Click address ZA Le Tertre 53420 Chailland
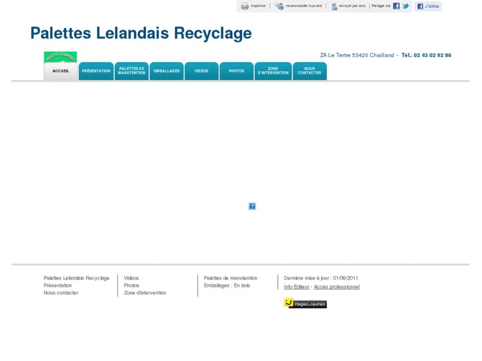 (x=357, y=55)
